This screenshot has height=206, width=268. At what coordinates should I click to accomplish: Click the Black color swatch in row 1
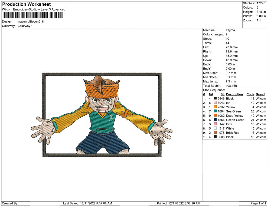(215, 98)
